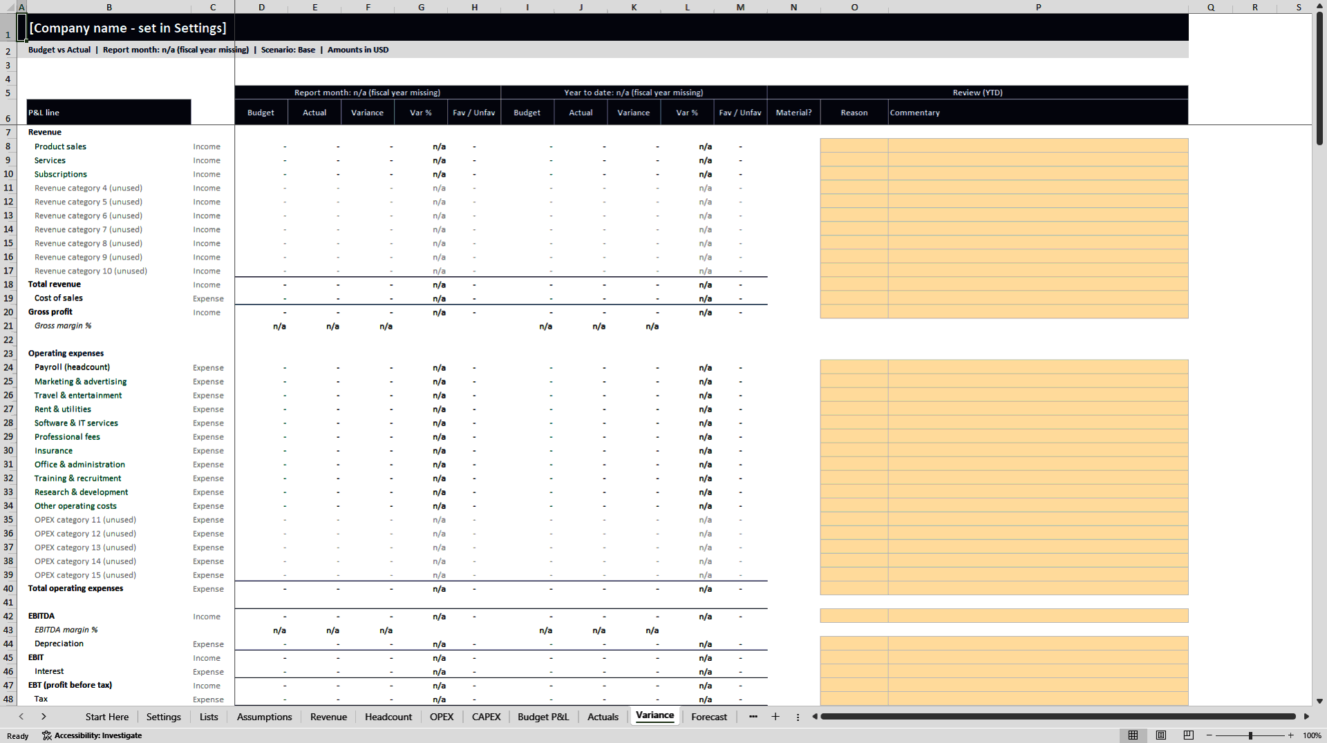Switch to the Settings sheet tab
Viewport: 1327px width, 743px height.
tap(164, 717)
